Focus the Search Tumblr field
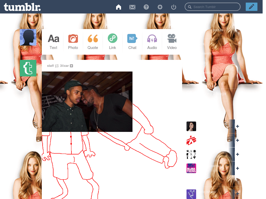Image resolution: width=266 pixels, height=199 pixels. pos(212,7)
